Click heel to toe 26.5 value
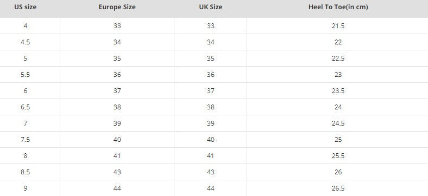 (x=338, y=188)
